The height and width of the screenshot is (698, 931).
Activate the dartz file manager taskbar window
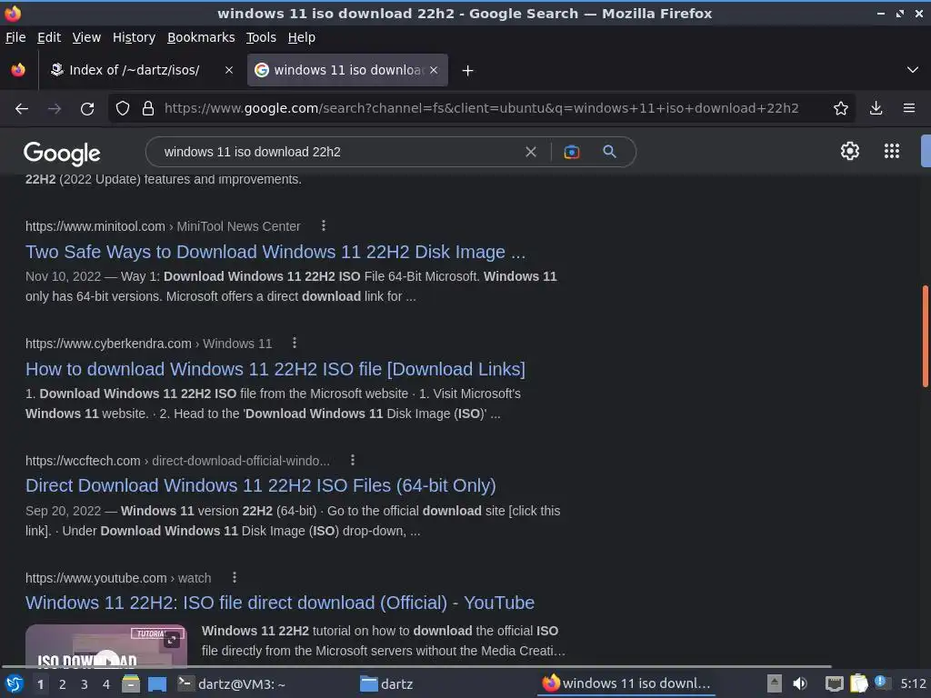pyautogui.click(x=445, y=684)
